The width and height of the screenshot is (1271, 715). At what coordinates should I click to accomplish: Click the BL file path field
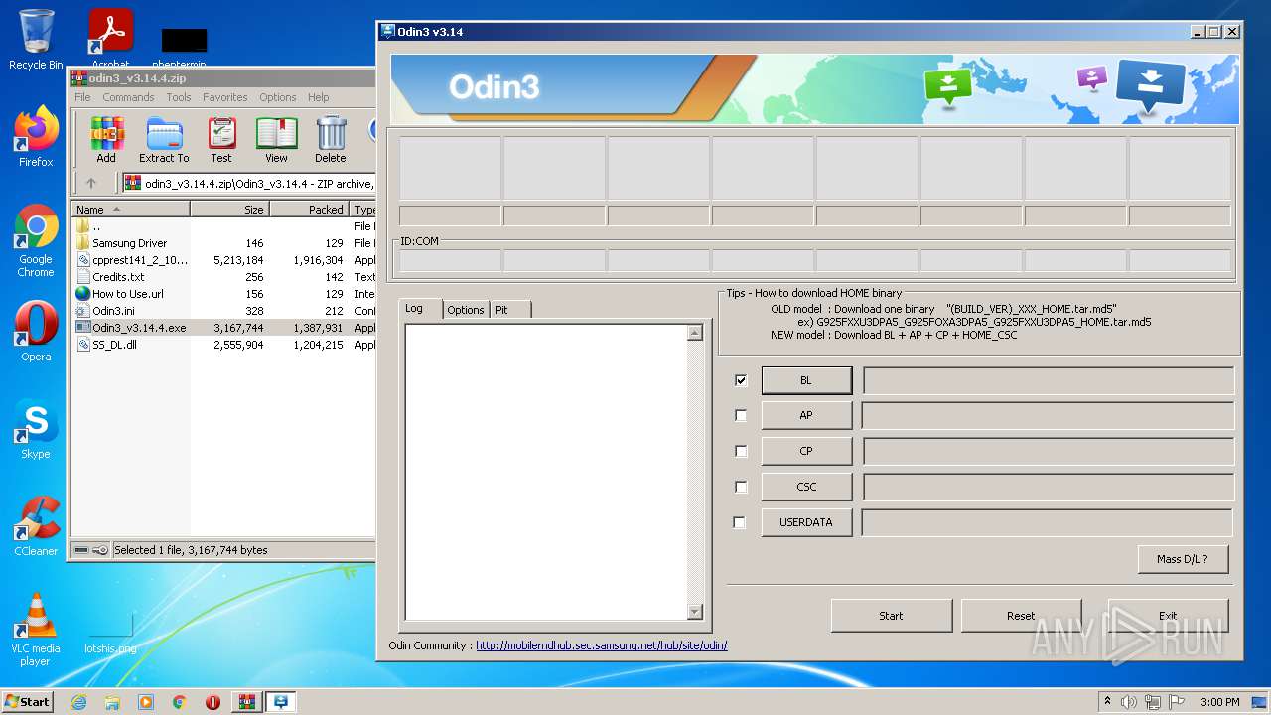tap(1049, 380)
